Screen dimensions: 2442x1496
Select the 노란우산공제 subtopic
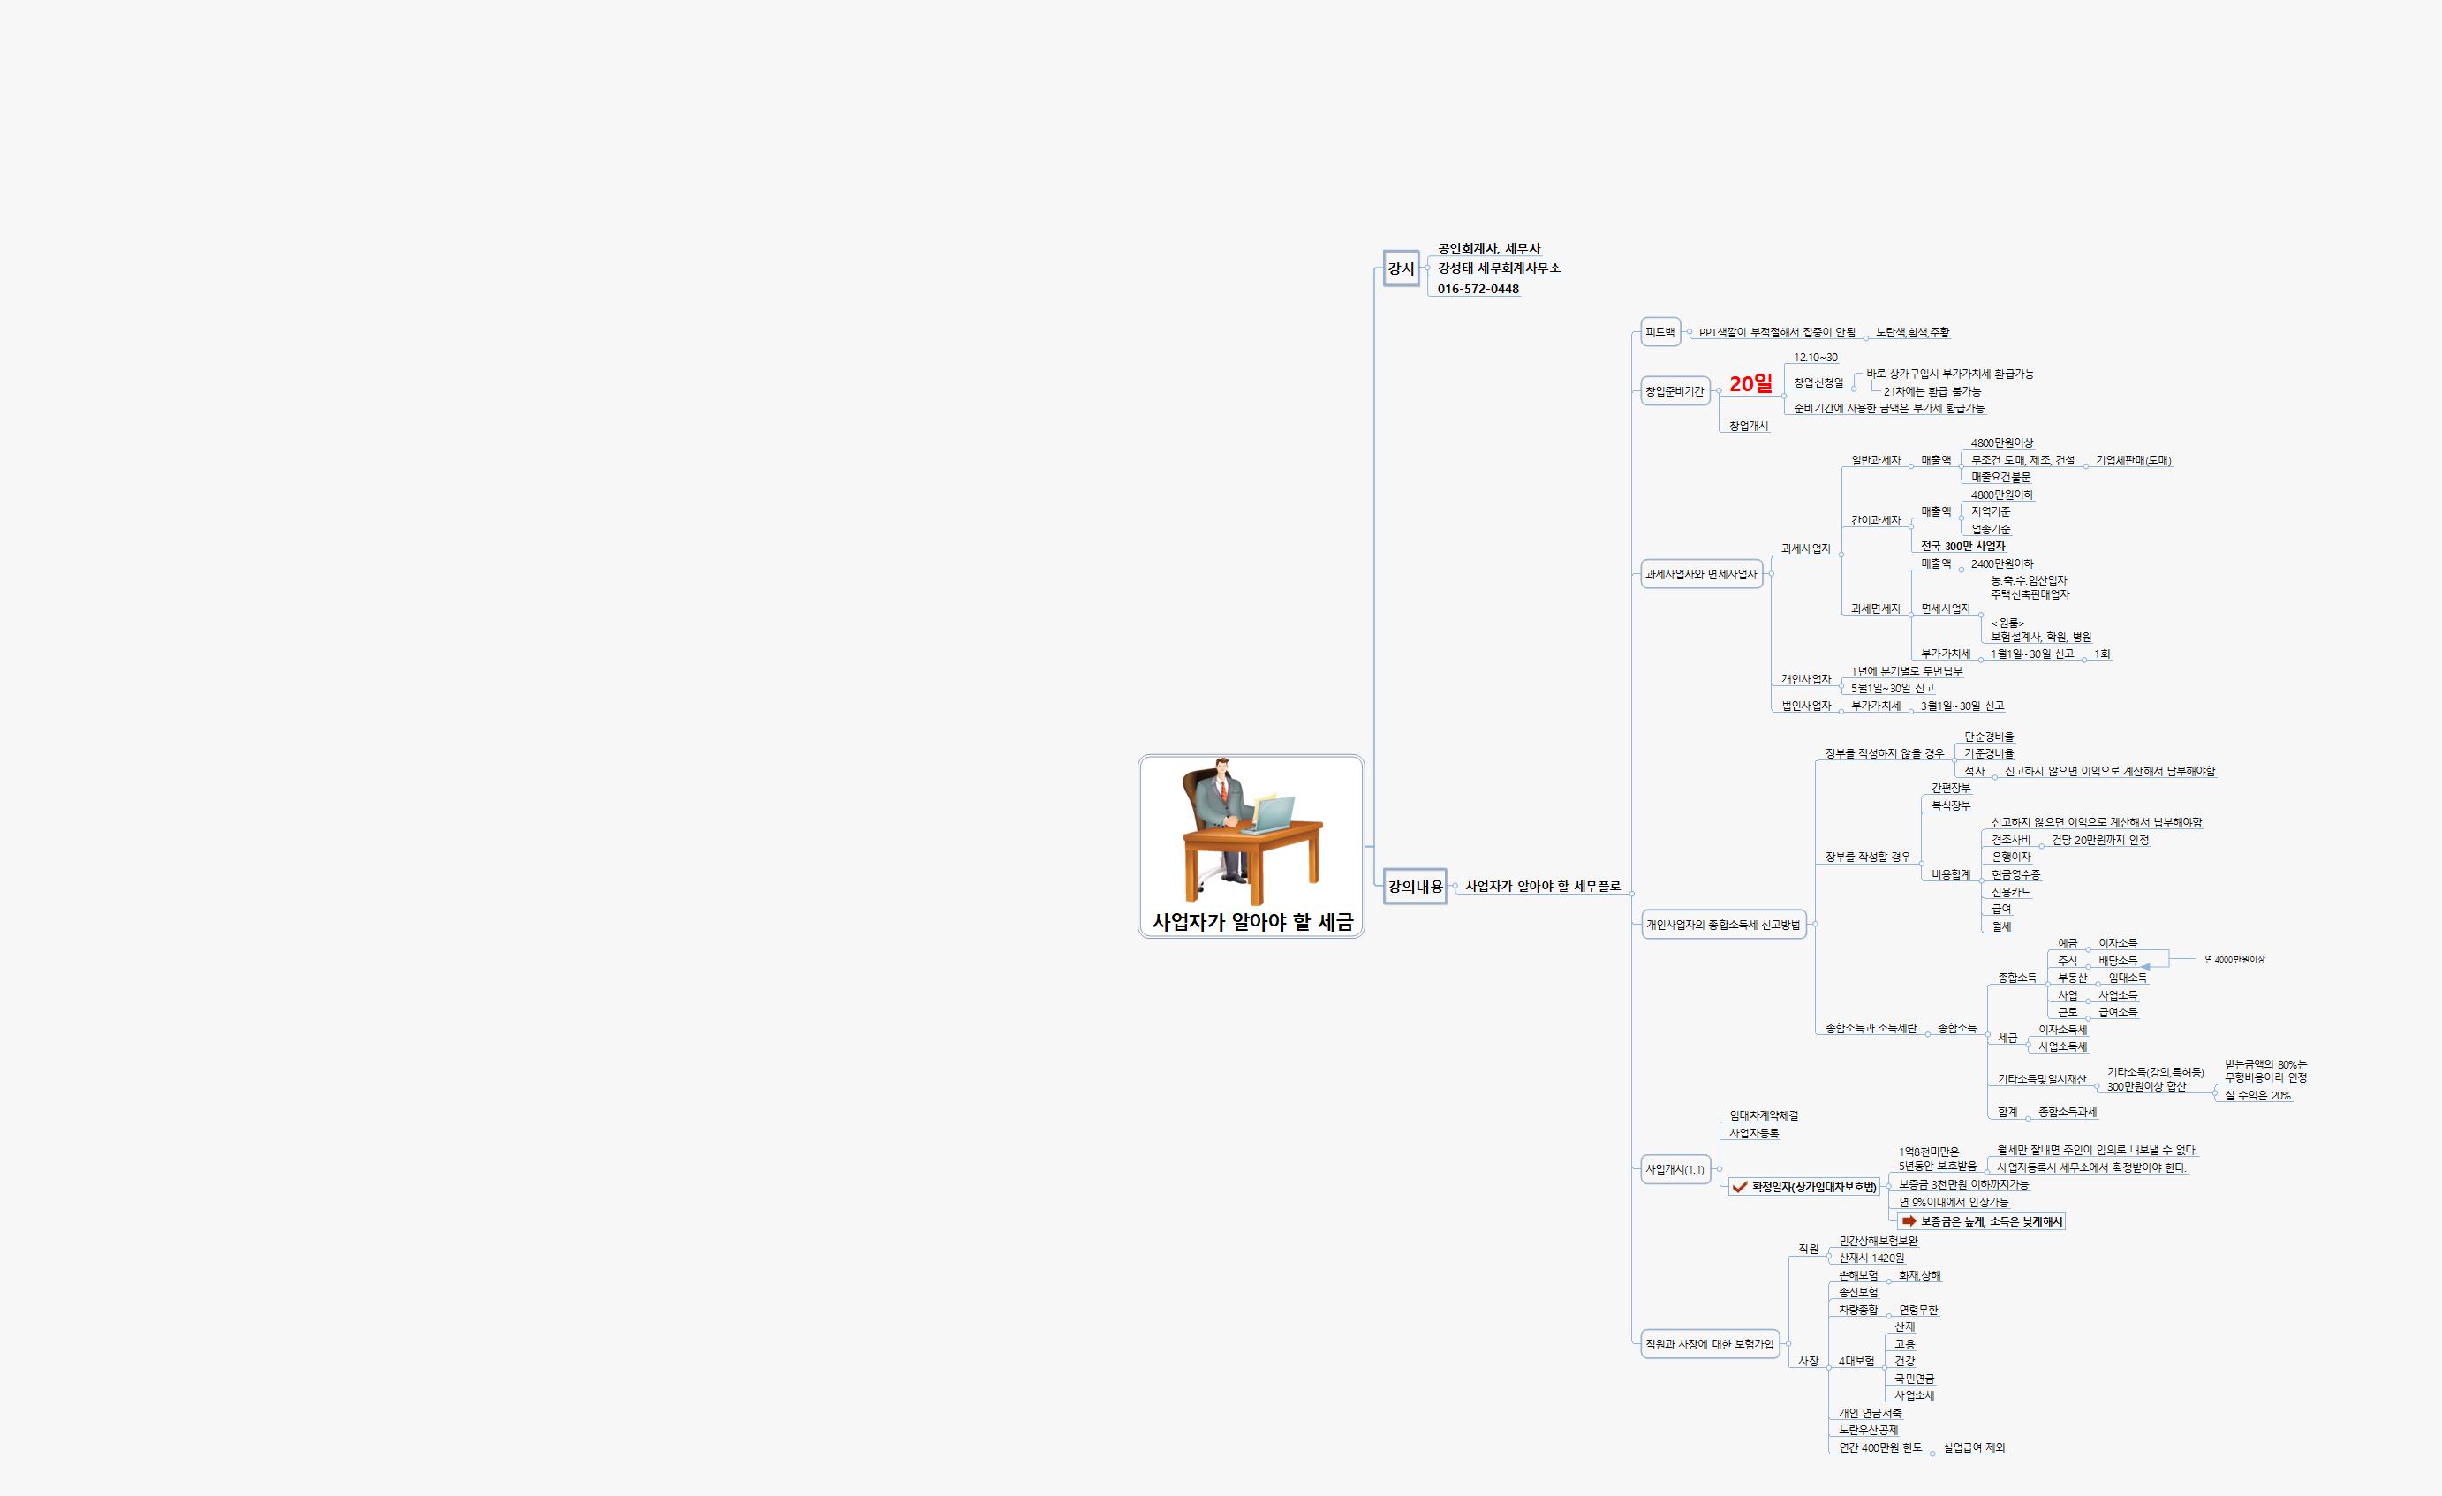[x=1868, y=1430]
